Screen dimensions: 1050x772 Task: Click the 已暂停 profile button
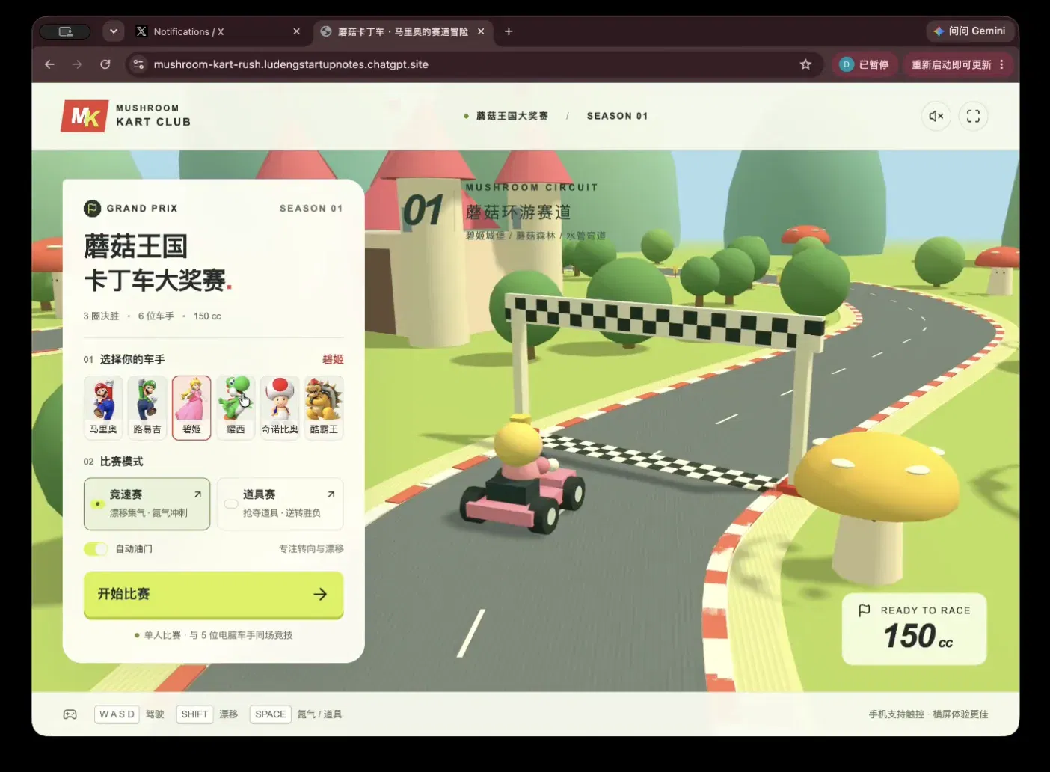click(x=865, y=64)
